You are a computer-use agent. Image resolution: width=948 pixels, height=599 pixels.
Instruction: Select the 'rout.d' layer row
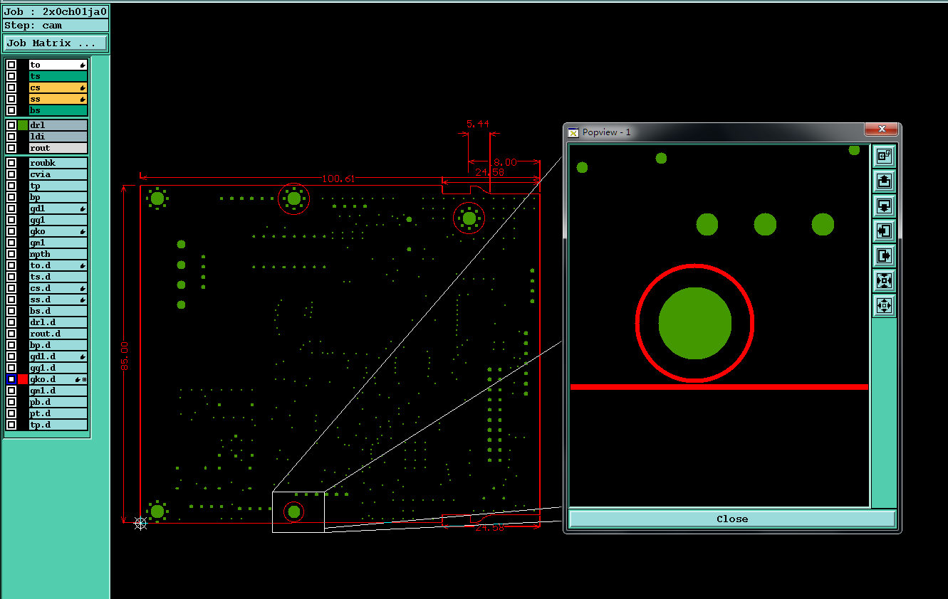click(x=58, y=334)
